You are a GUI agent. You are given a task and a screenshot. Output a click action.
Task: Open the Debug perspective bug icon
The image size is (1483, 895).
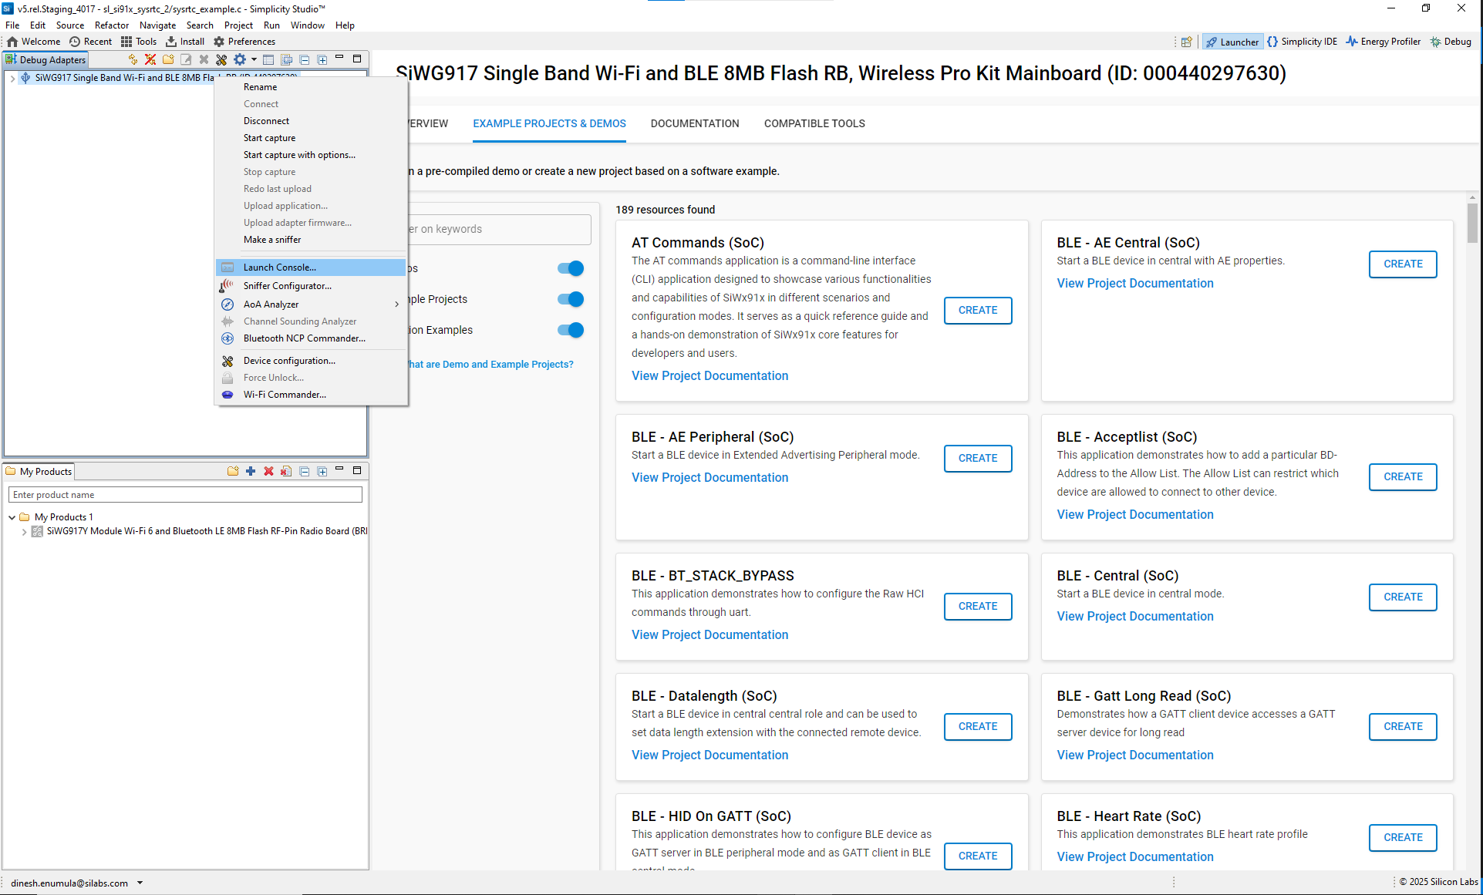pyautogui.click(x=1435, y=42)
